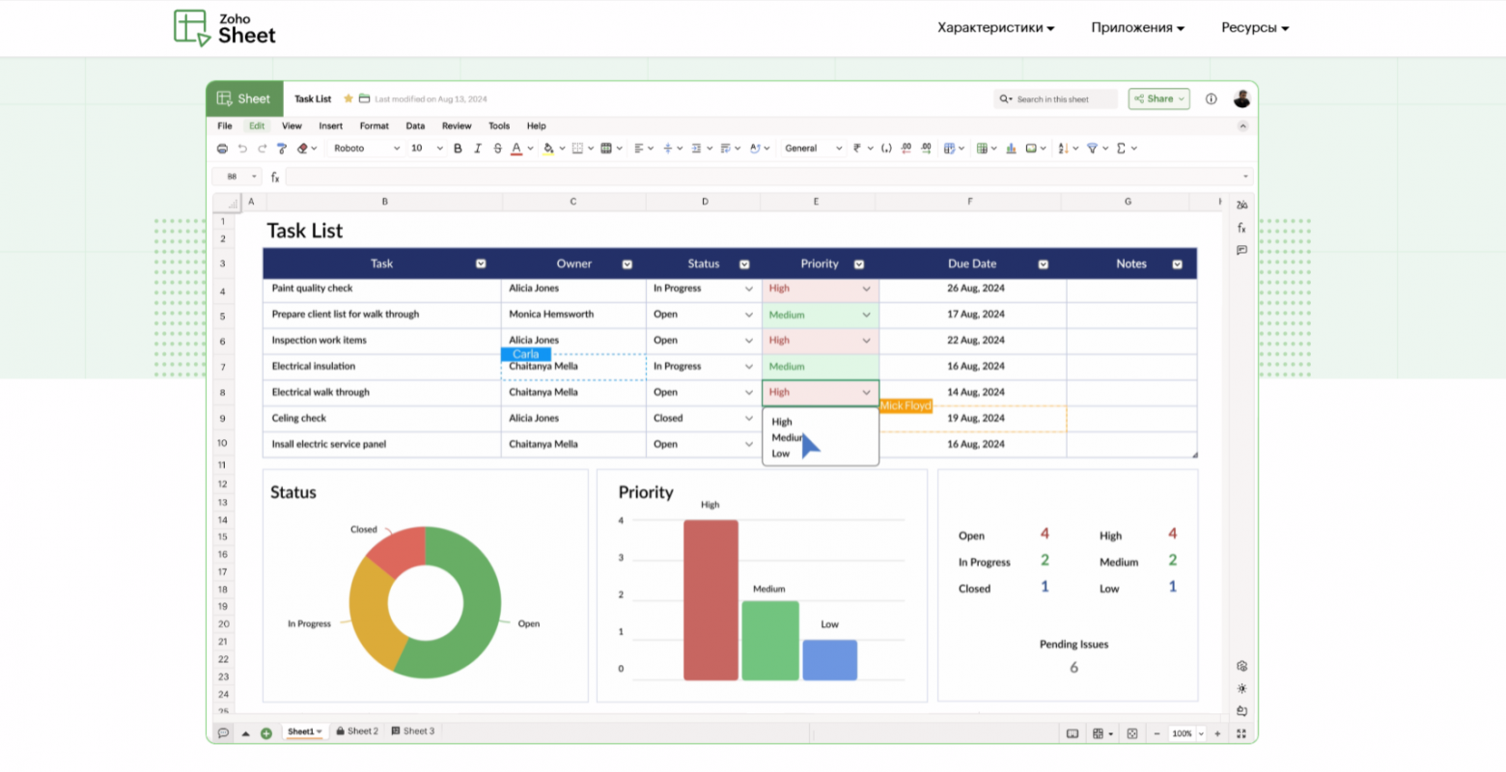Click the currency format rupee icon
The height and width of the screenshot is (772, 1506).
click(x=856, y=149)
